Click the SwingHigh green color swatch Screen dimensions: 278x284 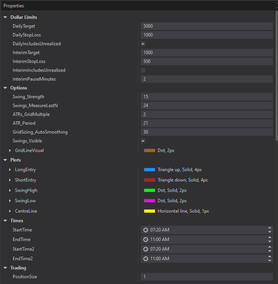(x=150, y=190)
